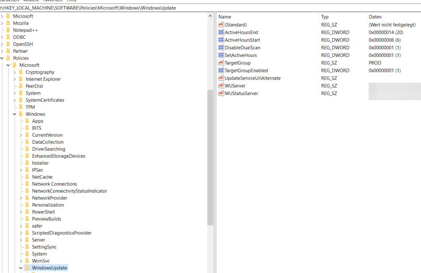Expand the System node under Windows

pos(20,254)
